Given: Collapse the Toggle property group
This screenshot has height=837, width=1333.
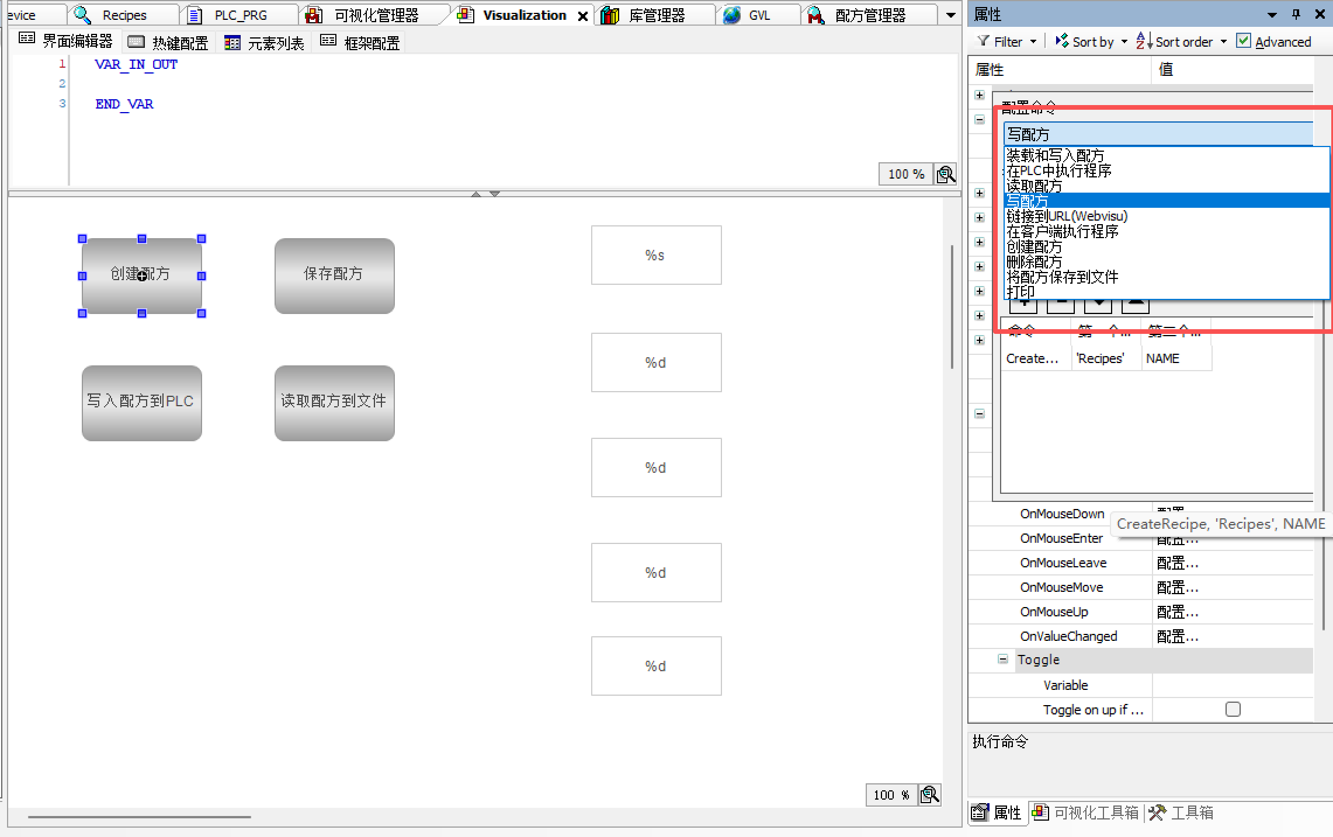Looking at the screenshot, I should point(1003,659).
